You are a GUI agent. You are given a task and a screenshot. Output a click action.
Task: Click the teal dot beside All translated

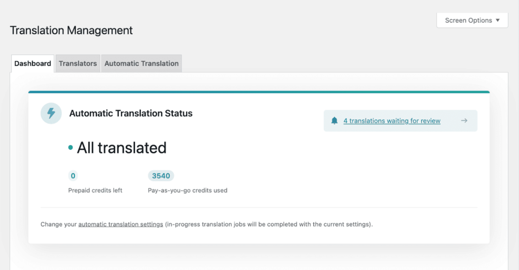70,148
